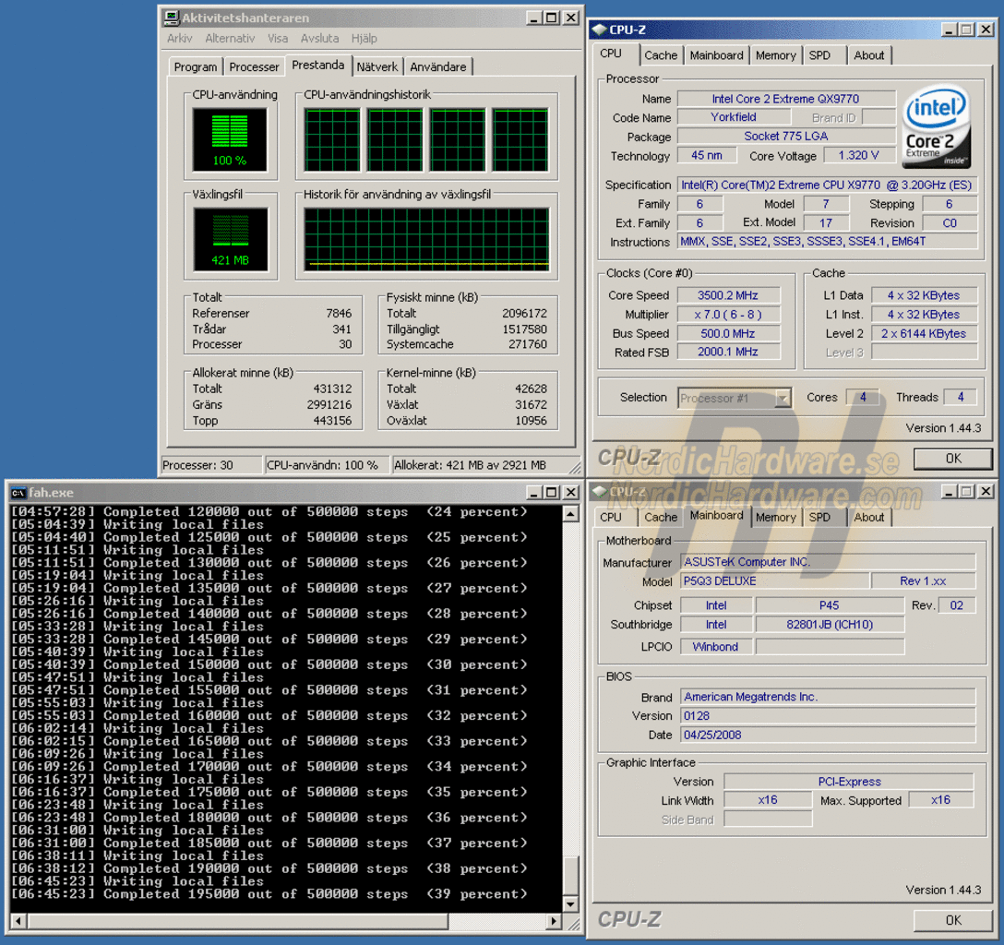Click the upper CPU-Z window title icon

[x=599, y=30]
